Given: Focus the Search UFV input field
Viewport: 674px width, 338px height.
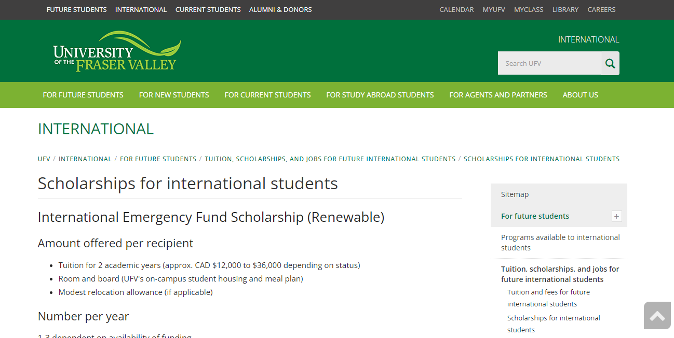Looking at the screenshot, I should 549,63.
